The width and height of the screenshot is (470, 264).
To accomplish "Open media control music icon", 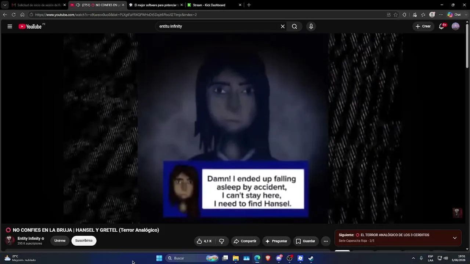I will tap(415, 15).
